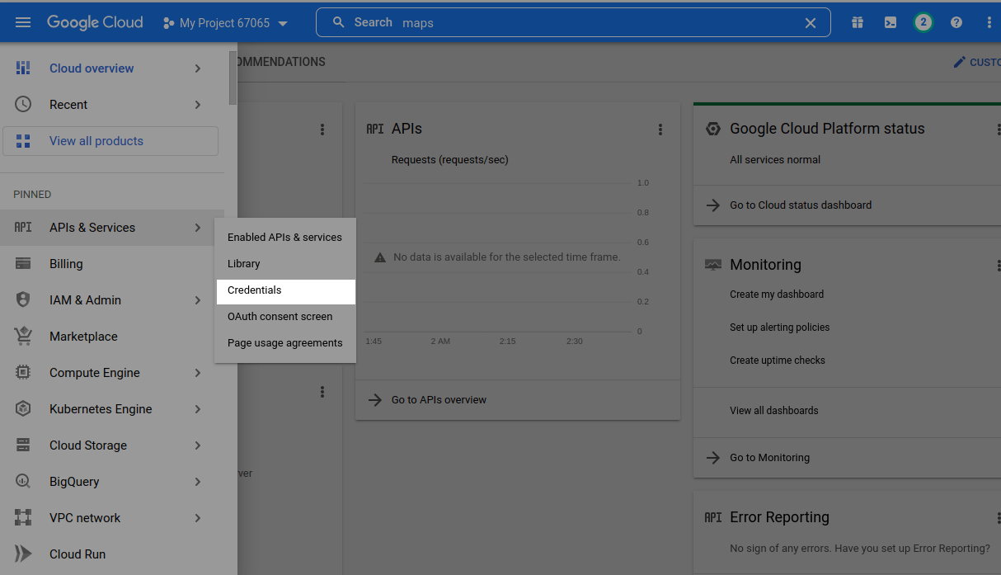1001x575 pixels.
Task: Click the Recent clock icon
Action: coord(23,105)
